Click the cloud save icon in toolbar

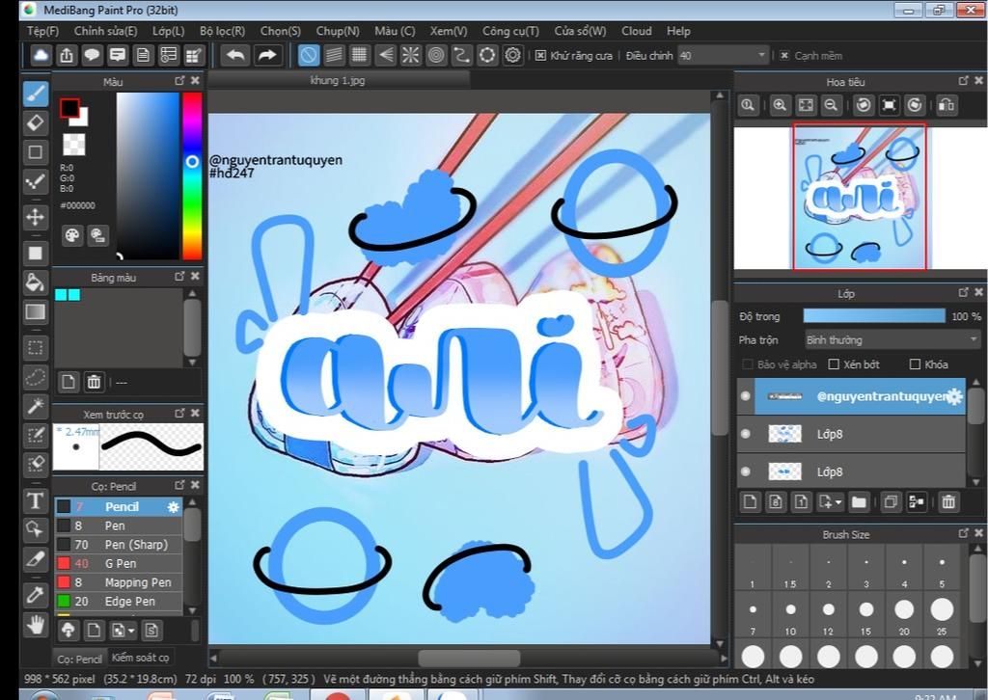(x=41, y=55)
